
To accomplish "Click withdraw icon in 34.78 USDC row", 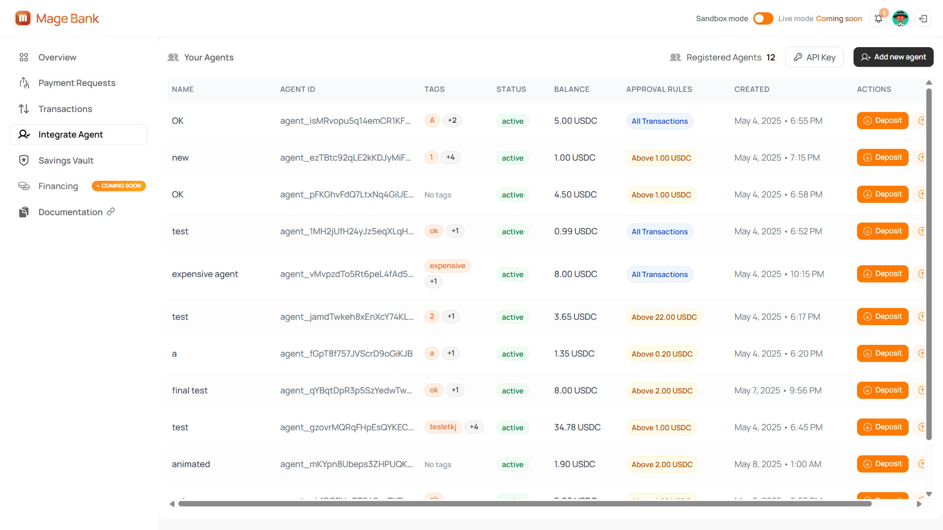I will click(x=920, y=427).
